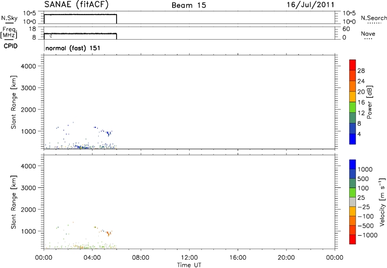Pick yellow 16–20 dB Power colorbar segment
The image size is (387, 268).
point(353,96)
